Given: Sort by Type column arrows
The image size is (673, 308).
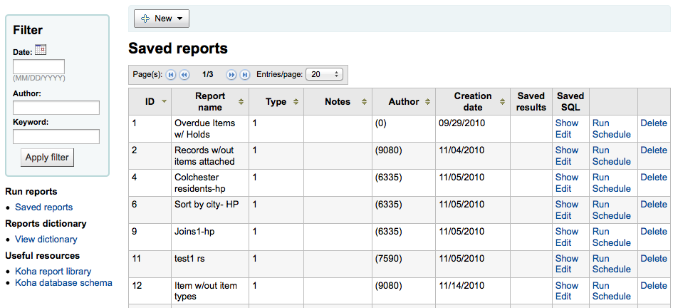Looking at the screenshot, I should pos(296,102).
